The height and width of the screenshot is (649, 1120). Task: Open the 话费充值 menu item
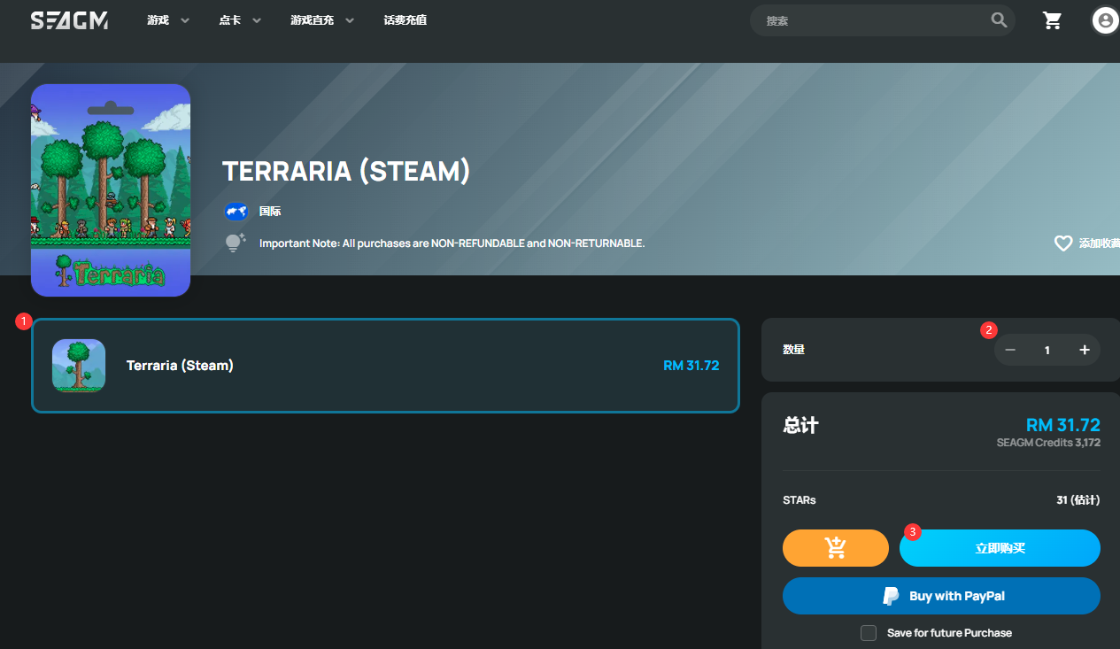(406, 20)
